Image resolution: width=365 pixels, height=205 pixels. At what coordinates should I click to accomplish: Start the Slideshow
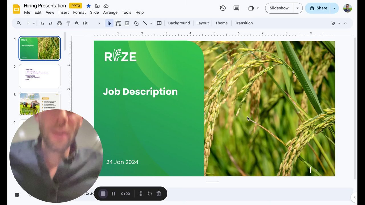click(x=279, y=8)
